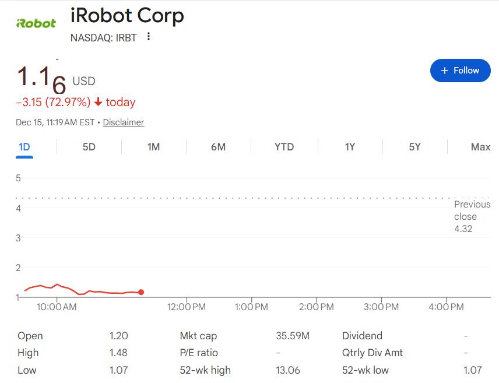499x383 pixels.
Task: Click the Previous close 4.32 label
Action: (472, 216)
